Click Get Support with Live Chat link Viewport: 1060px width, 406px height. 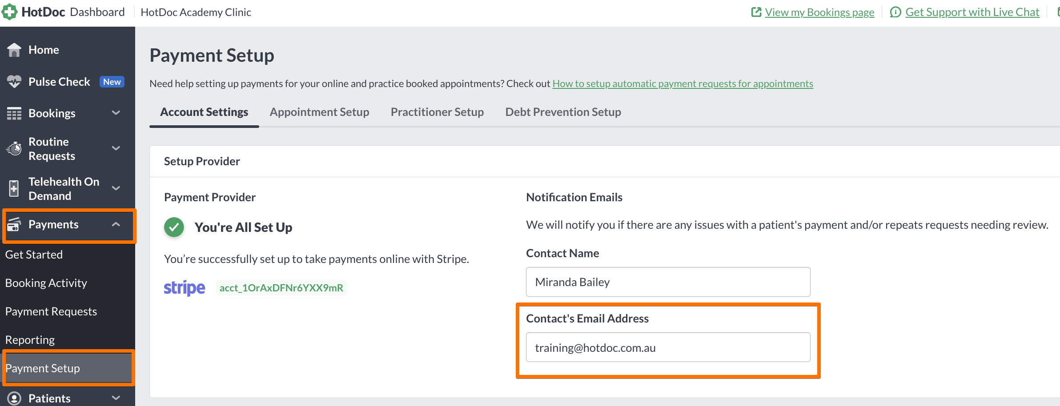tap(972, 12)
